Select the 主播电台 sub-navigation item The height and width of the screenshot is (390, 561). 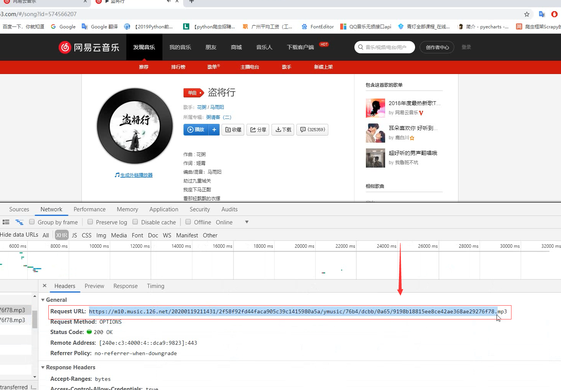pyautogui.click(x=250, y=67)
